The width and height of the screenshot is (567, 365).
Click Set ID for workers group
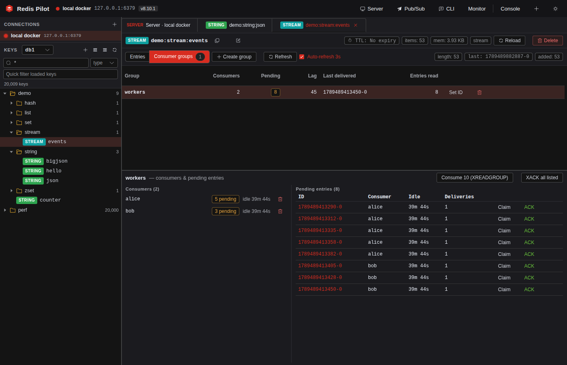(456, 92)
